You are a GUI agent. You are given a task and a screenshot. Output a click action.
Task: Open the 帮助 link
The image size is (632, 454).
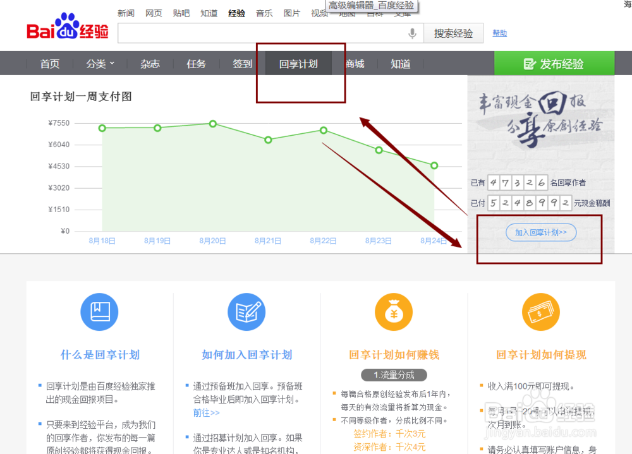click(x=499, y=33)
